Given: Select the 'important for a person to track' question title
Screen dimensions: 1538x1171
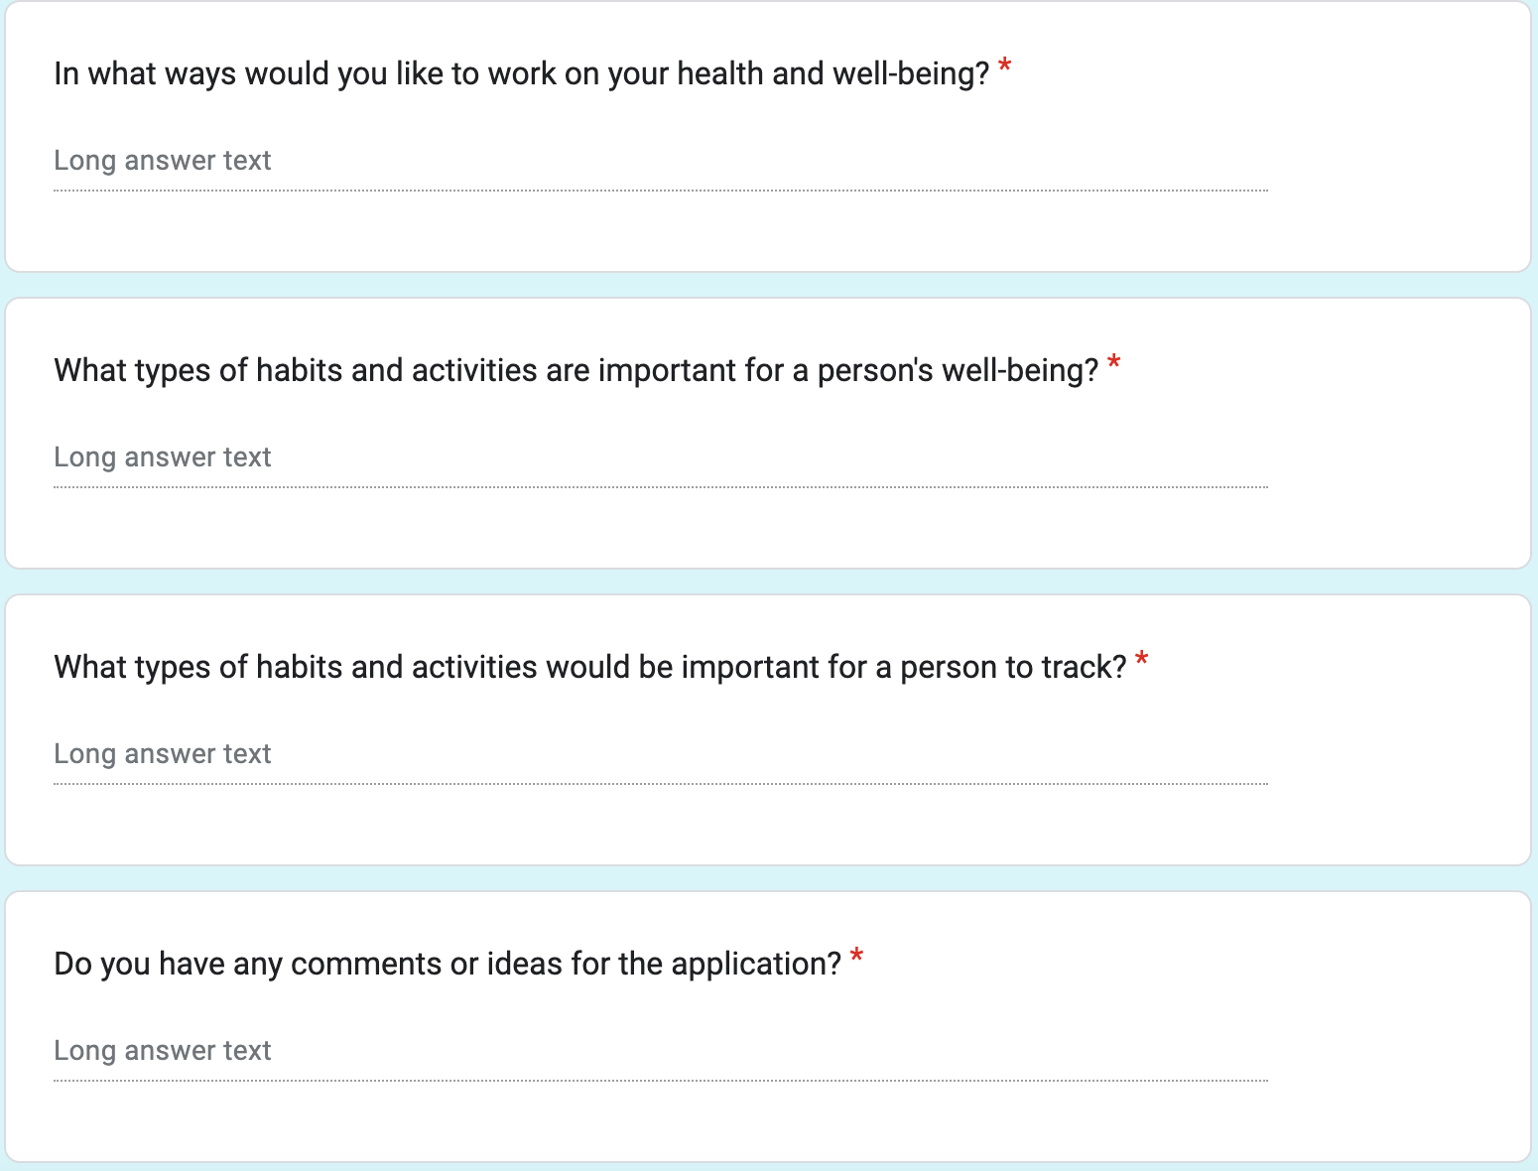Looking at the screenshot, I should [x=590, y=667].
